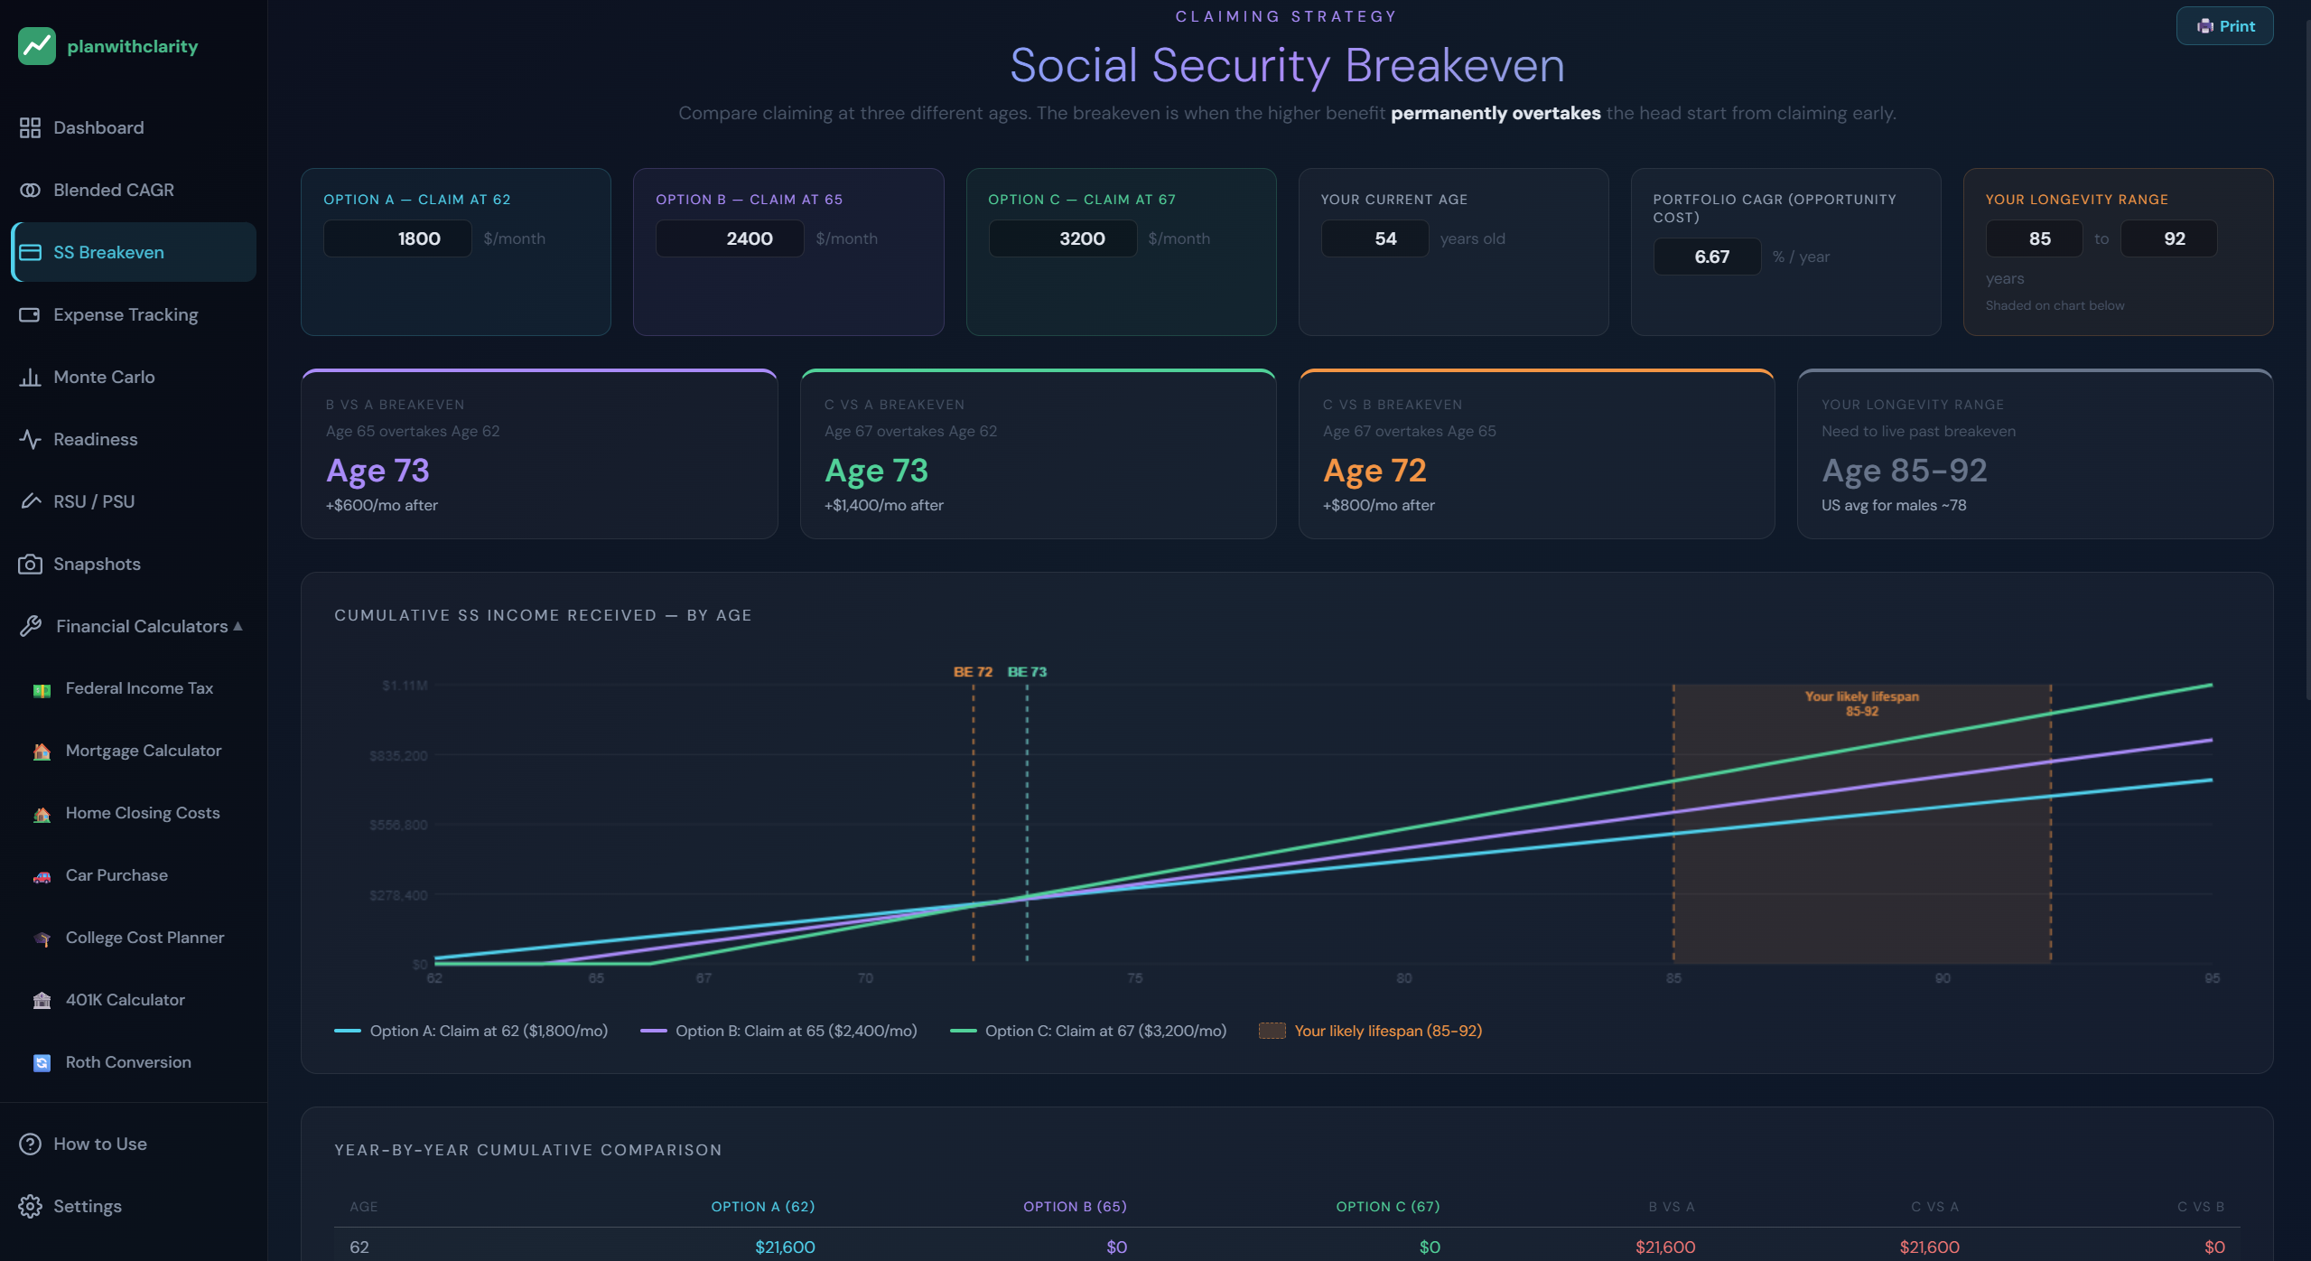Edit Portfolio CAGR field 6.67

click(1707, 257)
